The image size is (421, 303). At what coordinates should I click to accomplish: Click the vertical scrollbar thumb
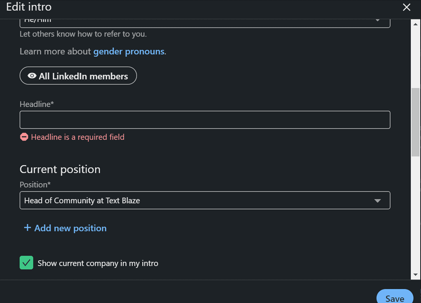(416, 122)
